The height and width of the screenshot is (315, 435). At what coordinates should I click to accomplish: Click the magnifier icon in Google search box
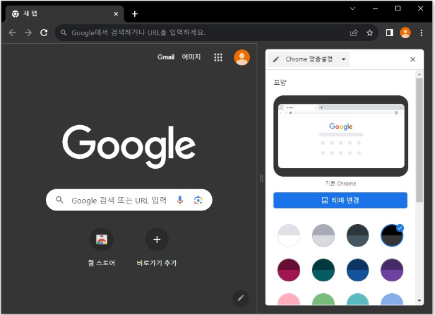(60, 200)
